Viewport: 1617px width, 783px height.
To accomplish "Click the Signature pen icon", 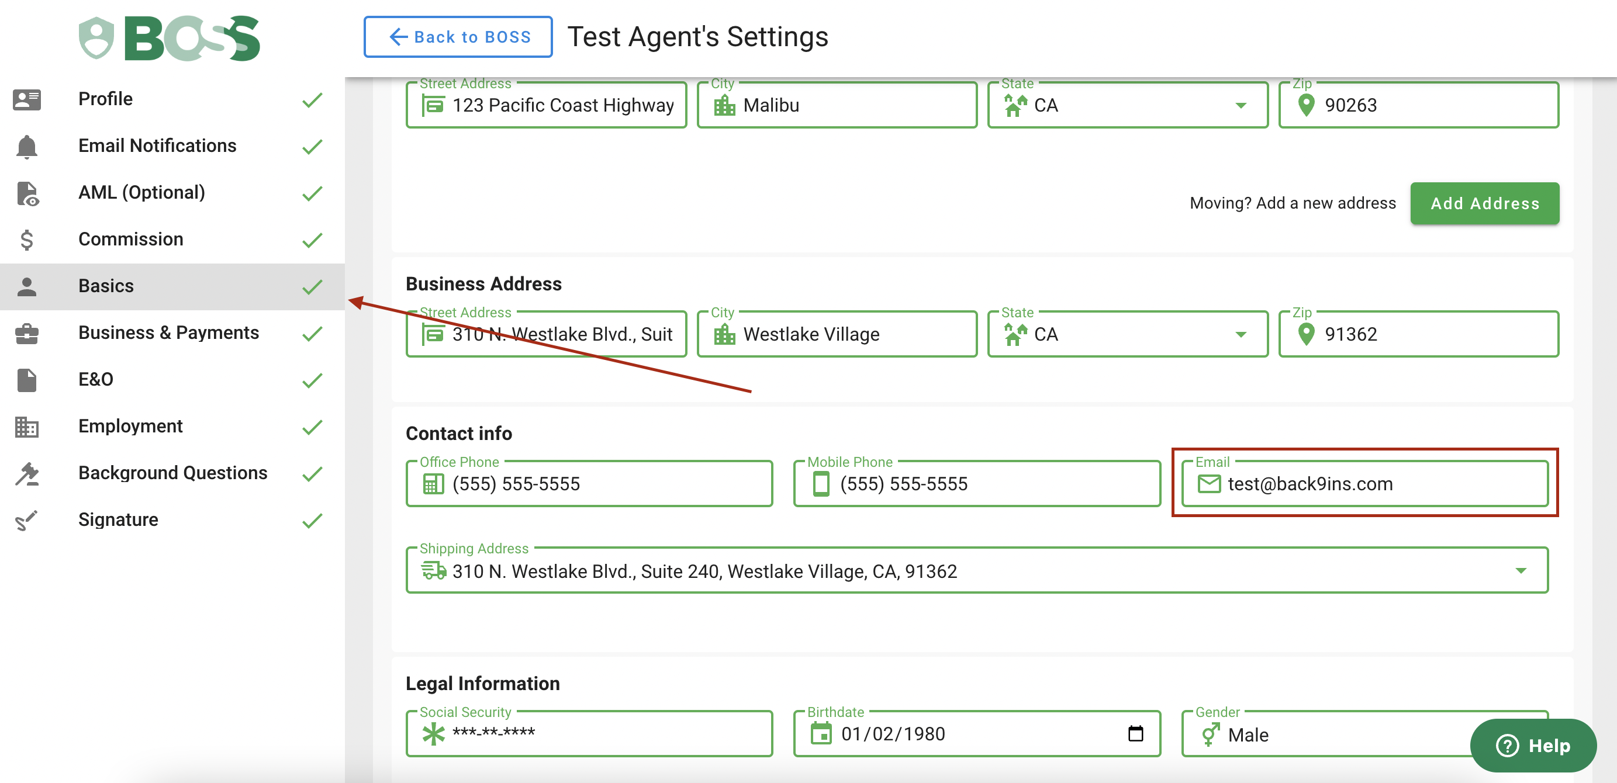I will tap(26, 520).
